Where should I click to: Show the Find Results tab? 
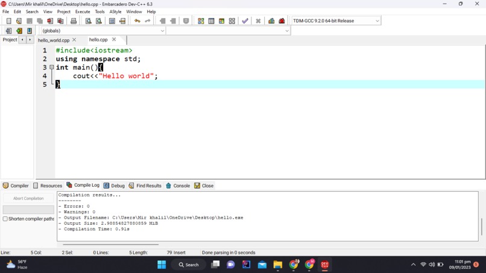(x=145, y=186)
